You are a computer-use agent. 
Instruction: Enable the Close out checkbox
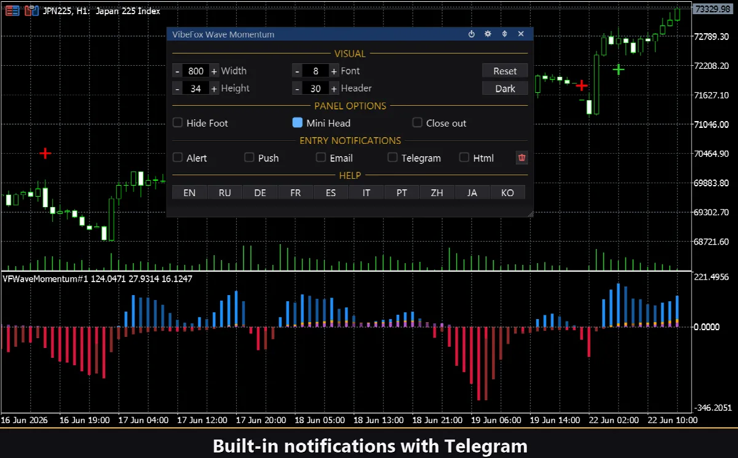point(418,123)
